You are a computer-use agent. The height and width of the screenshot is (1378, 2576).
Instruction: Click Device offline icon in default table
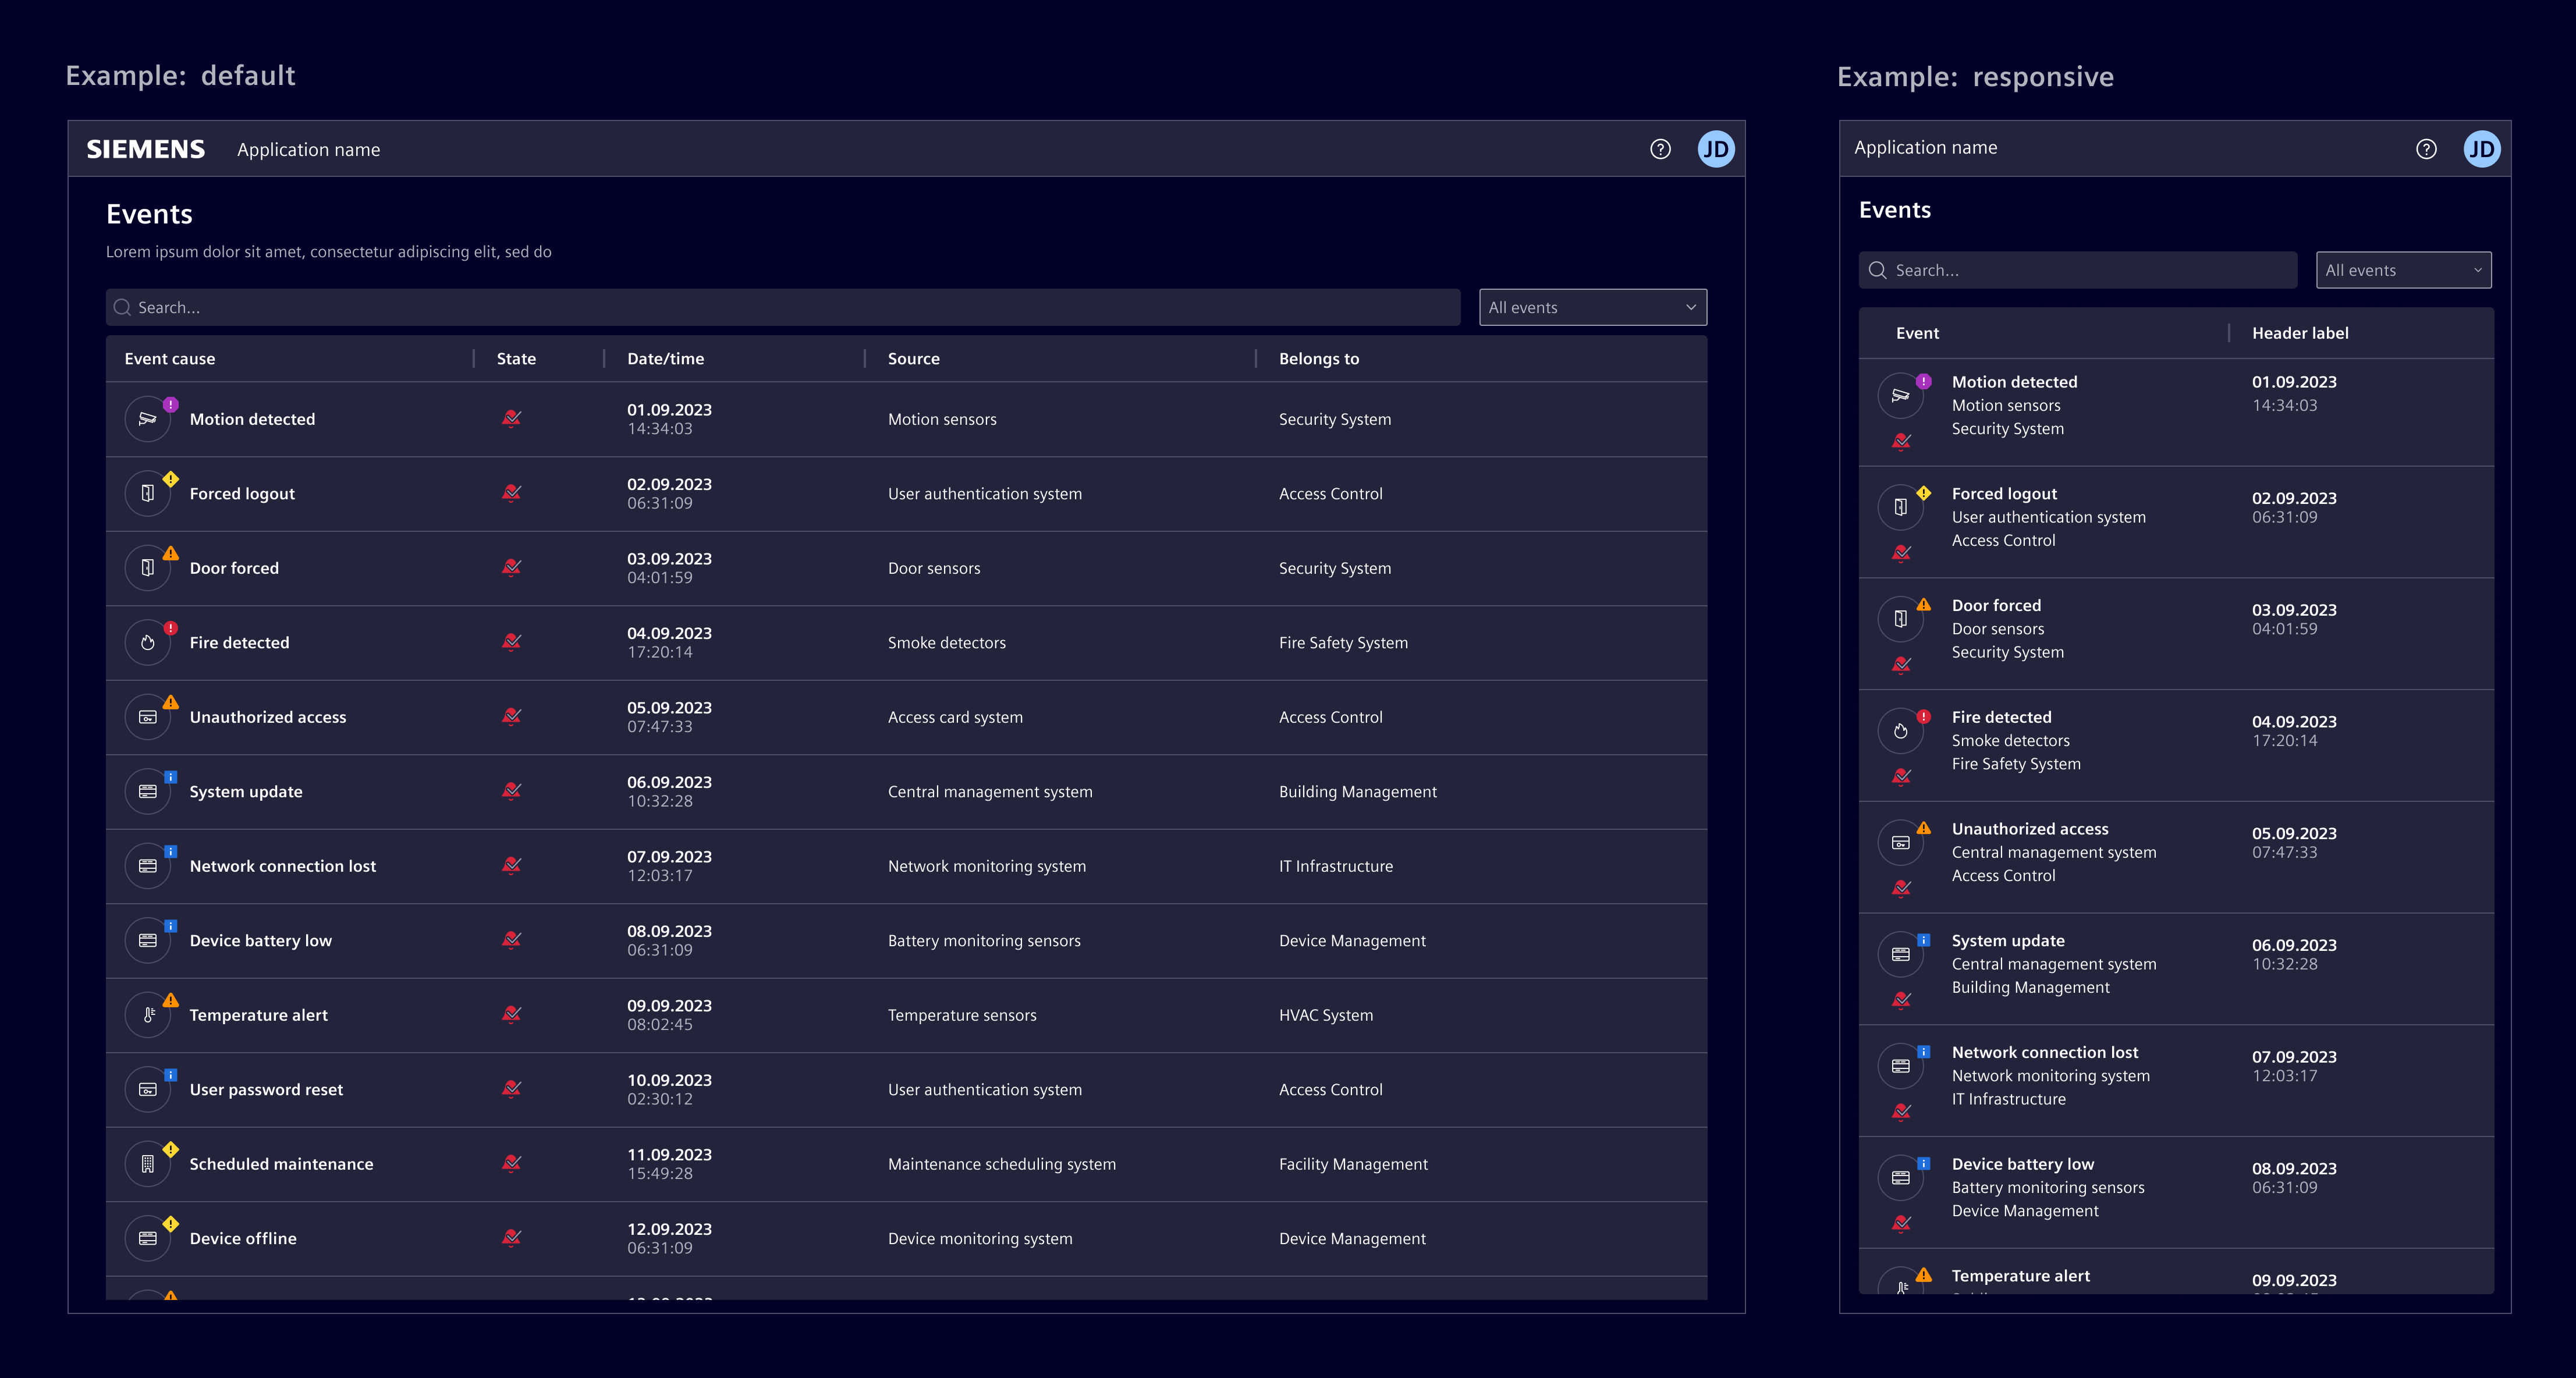(148, 1238)
